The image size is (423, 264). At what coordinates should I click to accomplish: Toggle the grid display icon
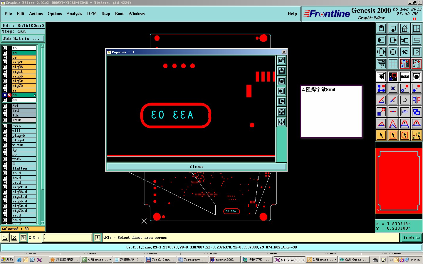[x=393, y=64]
